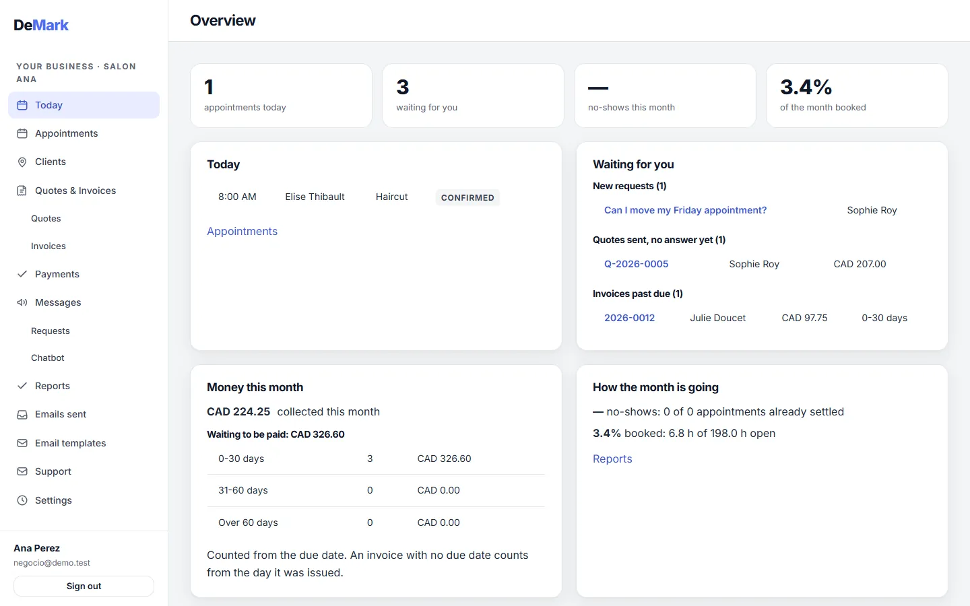
Task: Click the Settings clock icon
Action: [x=22, y=500]
